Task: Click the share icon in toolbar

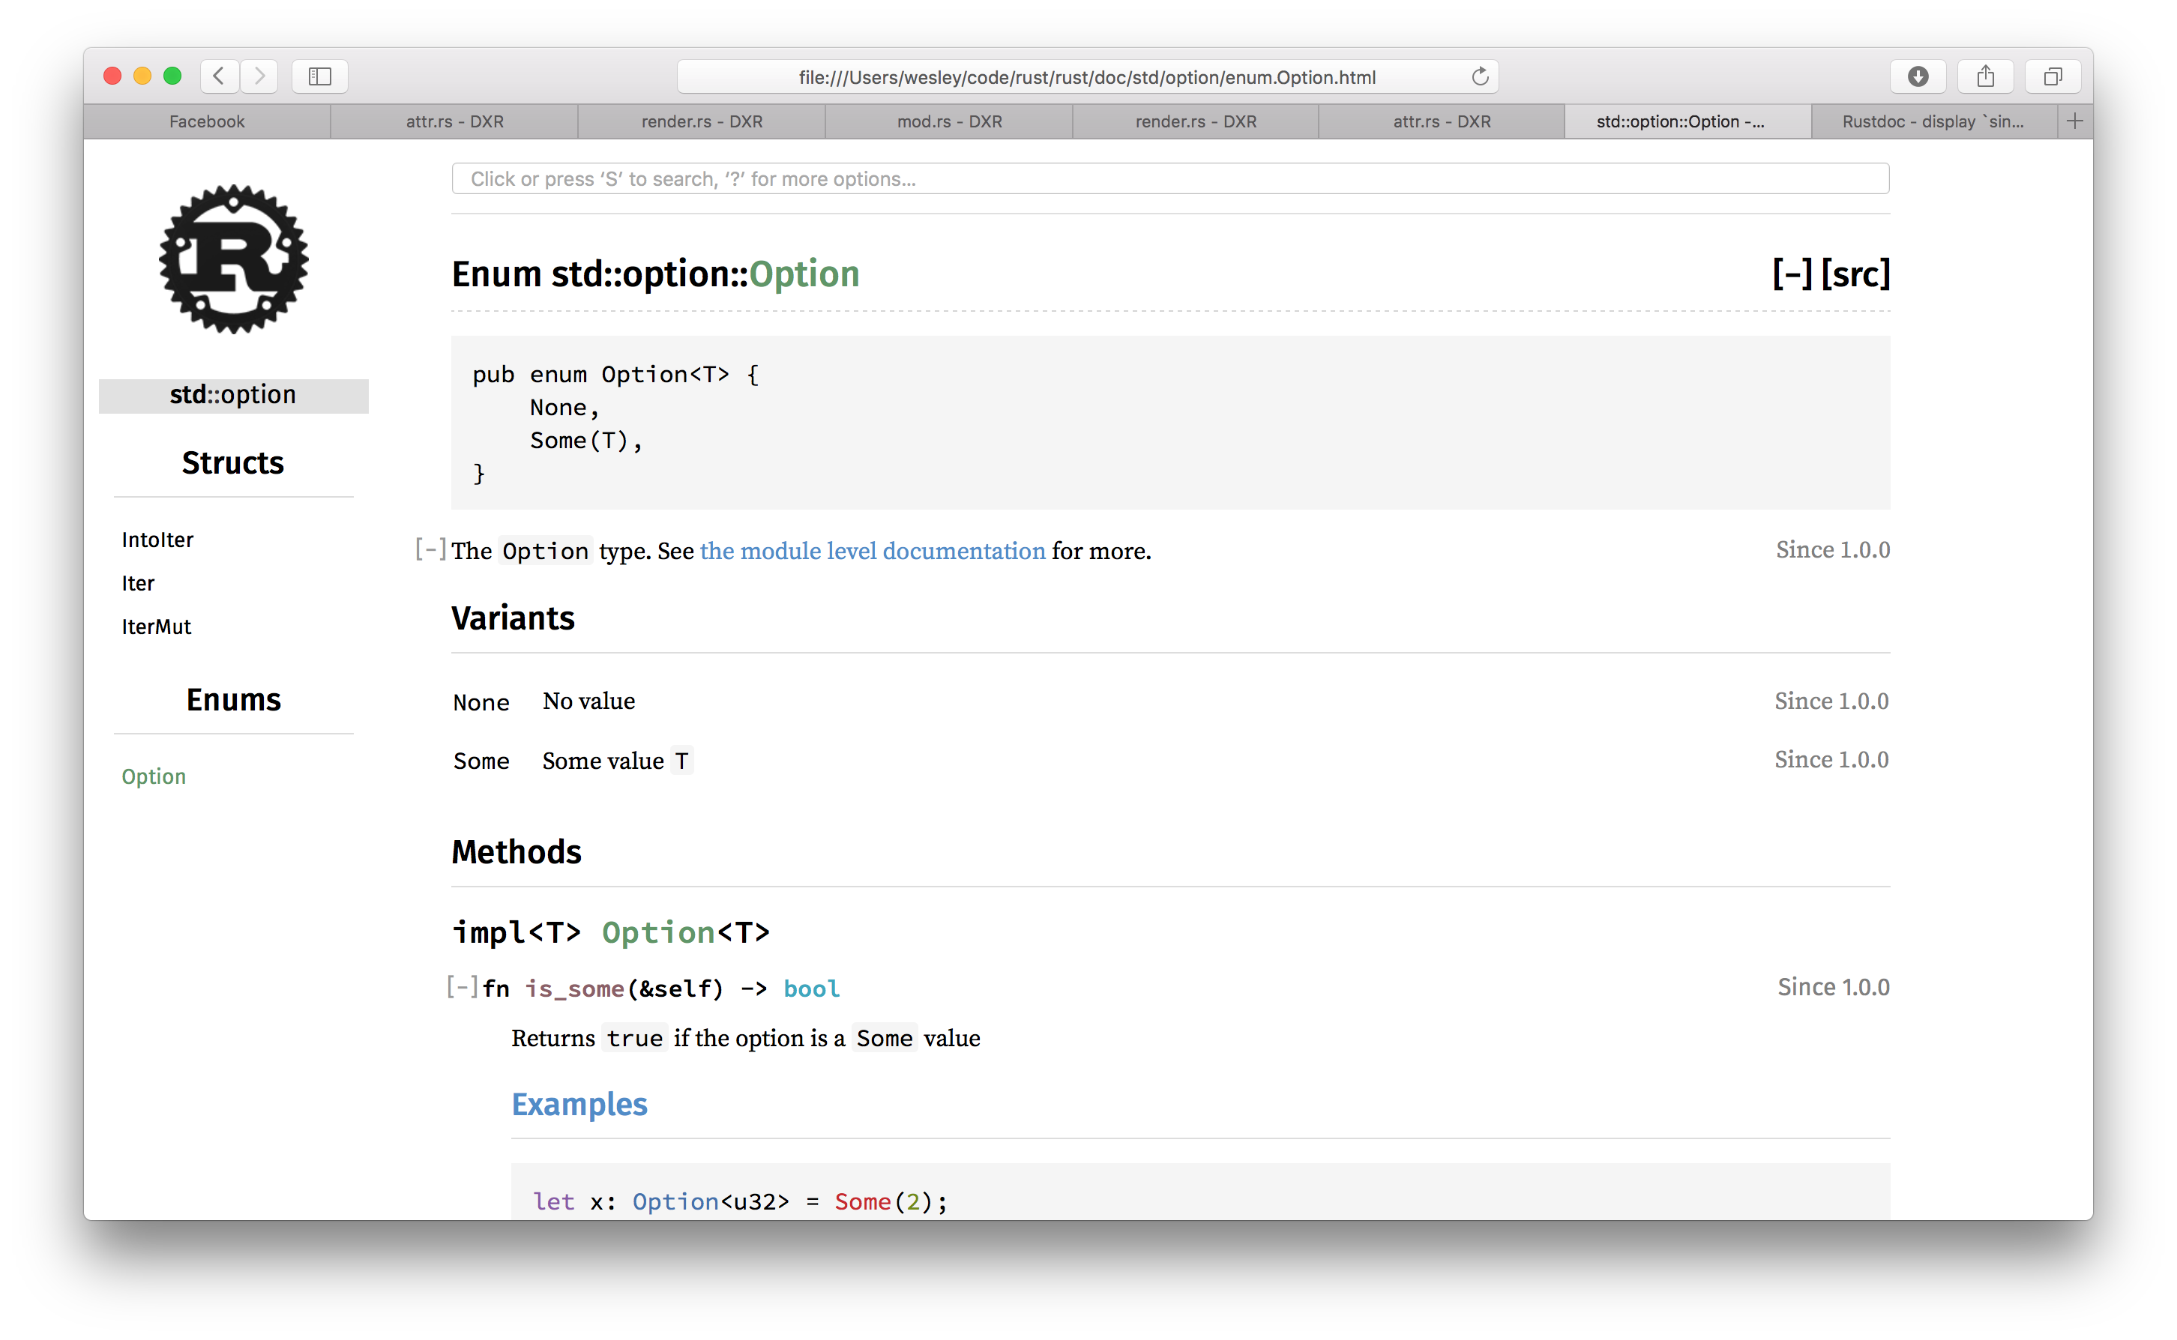Action: click(x=1984, y=76)
